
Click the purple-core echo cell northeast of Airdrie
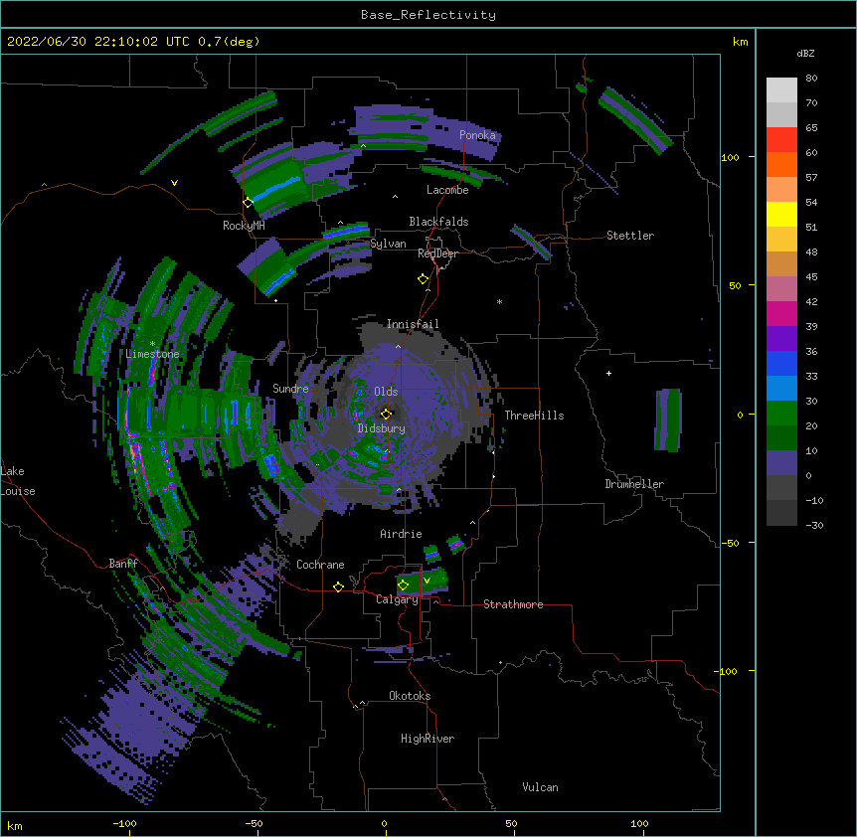pyautogui.click(x=455, y=544)
